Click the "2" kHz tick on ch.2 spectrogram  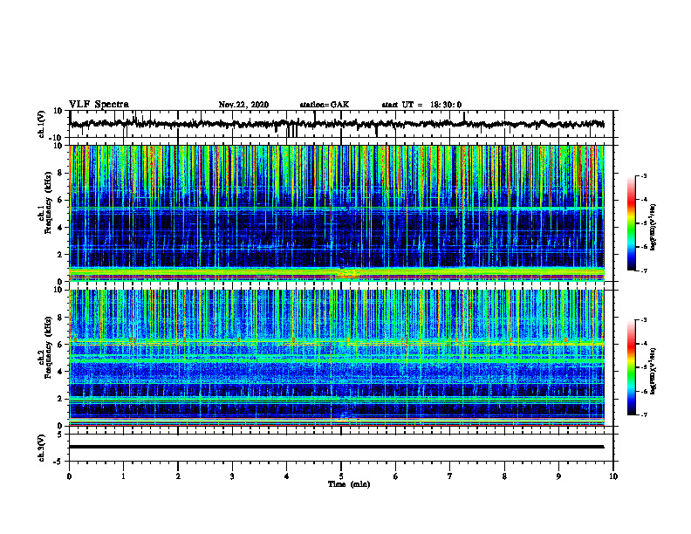point(60,399)
